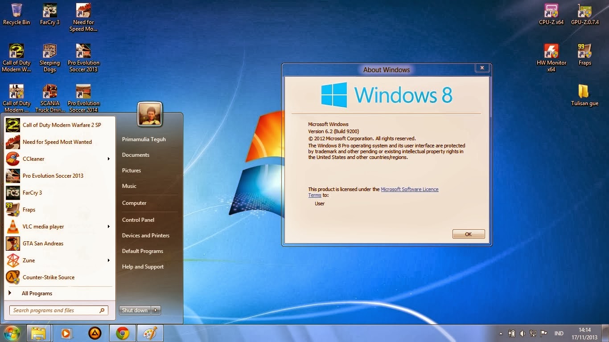
Task: Launch AIMP player on the taskbar
Action: [95, 333]
